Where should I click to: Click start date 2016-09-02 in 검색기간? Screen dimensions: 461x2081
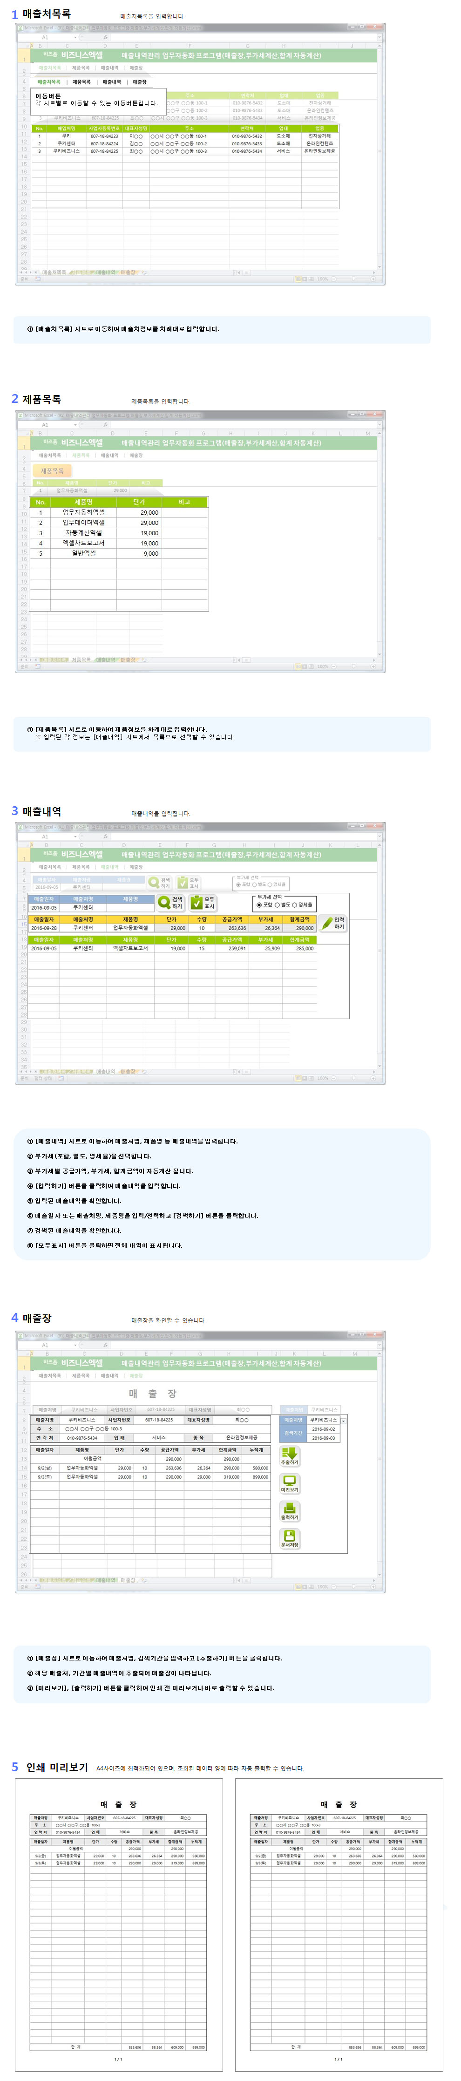tap(324, 1429)
